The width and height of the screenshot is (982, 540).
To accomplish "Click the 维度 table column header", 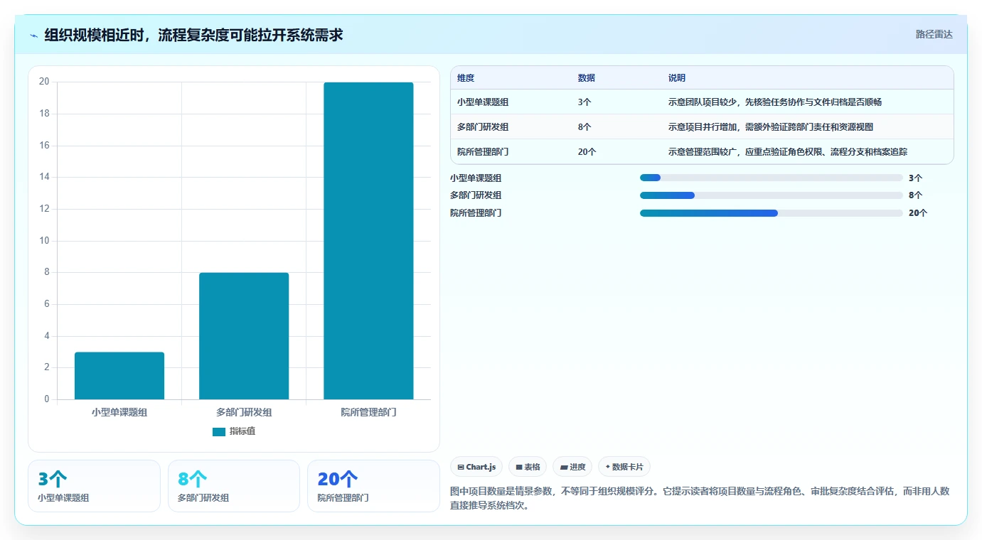I will (x=466, y=78).
